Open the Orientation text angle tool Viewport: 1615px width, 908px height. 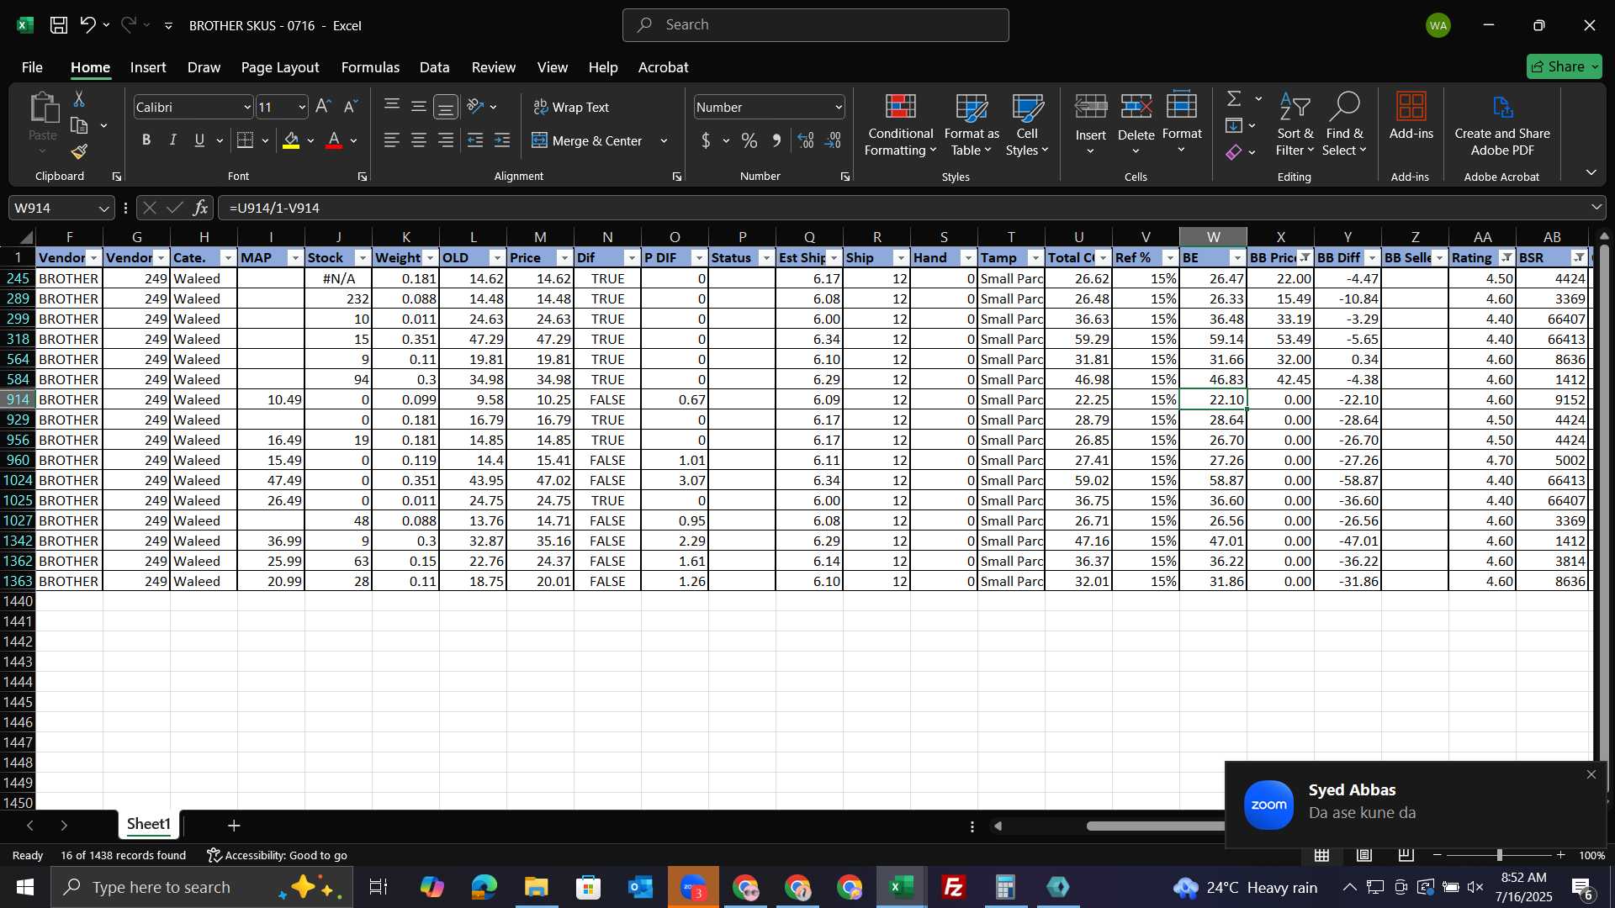475,107
